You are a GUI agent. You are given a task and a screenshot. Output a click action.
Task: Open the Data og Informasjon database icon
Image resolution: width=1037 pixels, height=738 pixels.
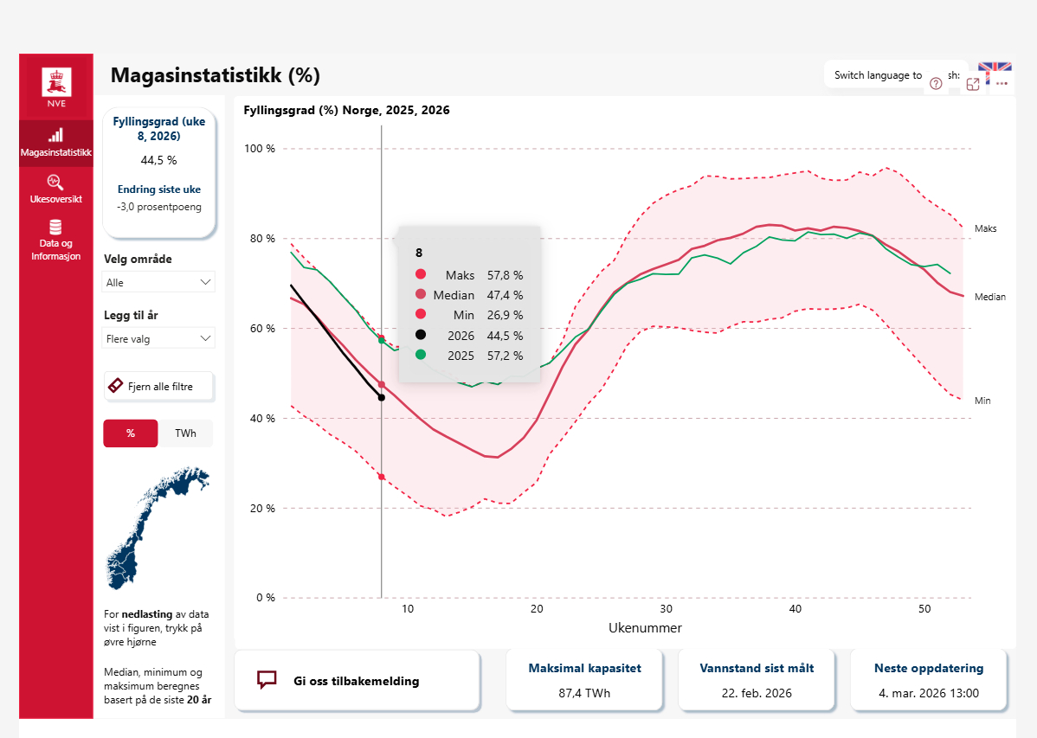55,228
